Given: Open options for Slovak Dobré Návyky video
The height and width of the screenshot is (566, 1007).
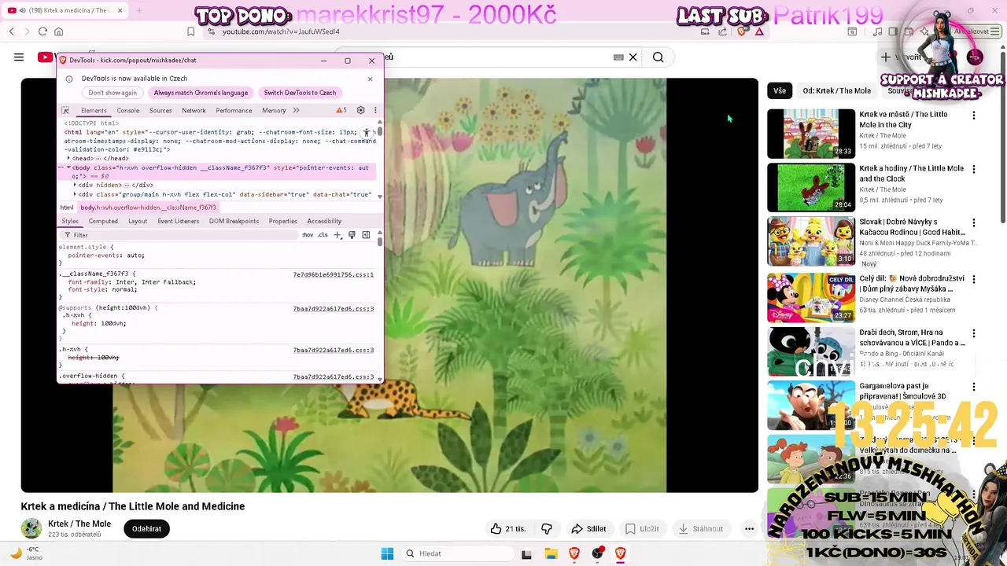Looking at the screenshot, I should click(974, 224).
